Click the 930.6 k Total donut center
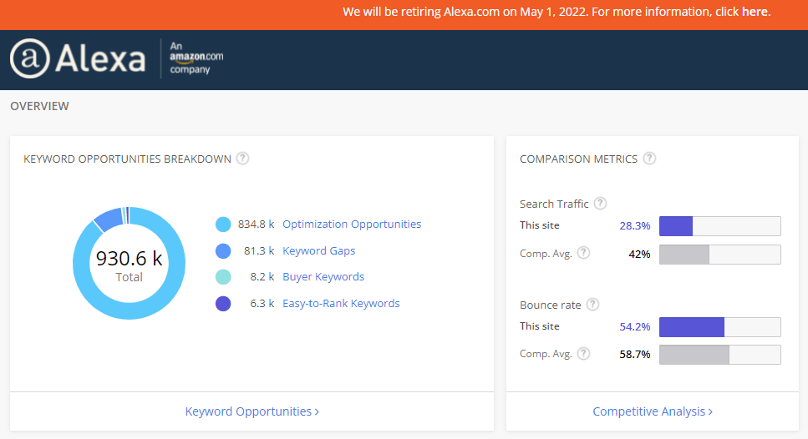 [129, 265]
